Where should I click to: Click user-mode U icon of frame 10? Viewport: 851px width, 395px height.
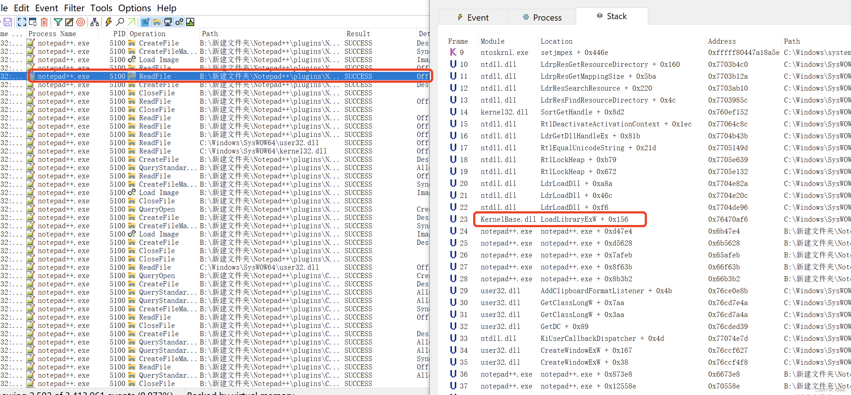pyautogui.click(x=453, y=64)
